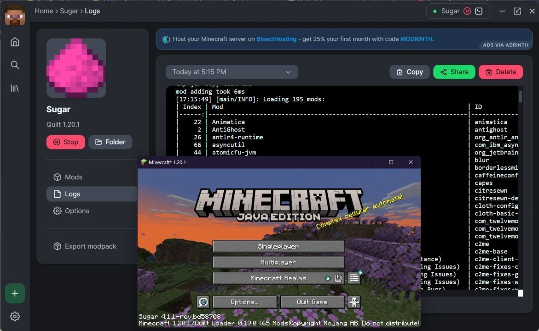The height and width of the screenshot is (331, 539).
Task: Share the current log
Action: point(454,72)
